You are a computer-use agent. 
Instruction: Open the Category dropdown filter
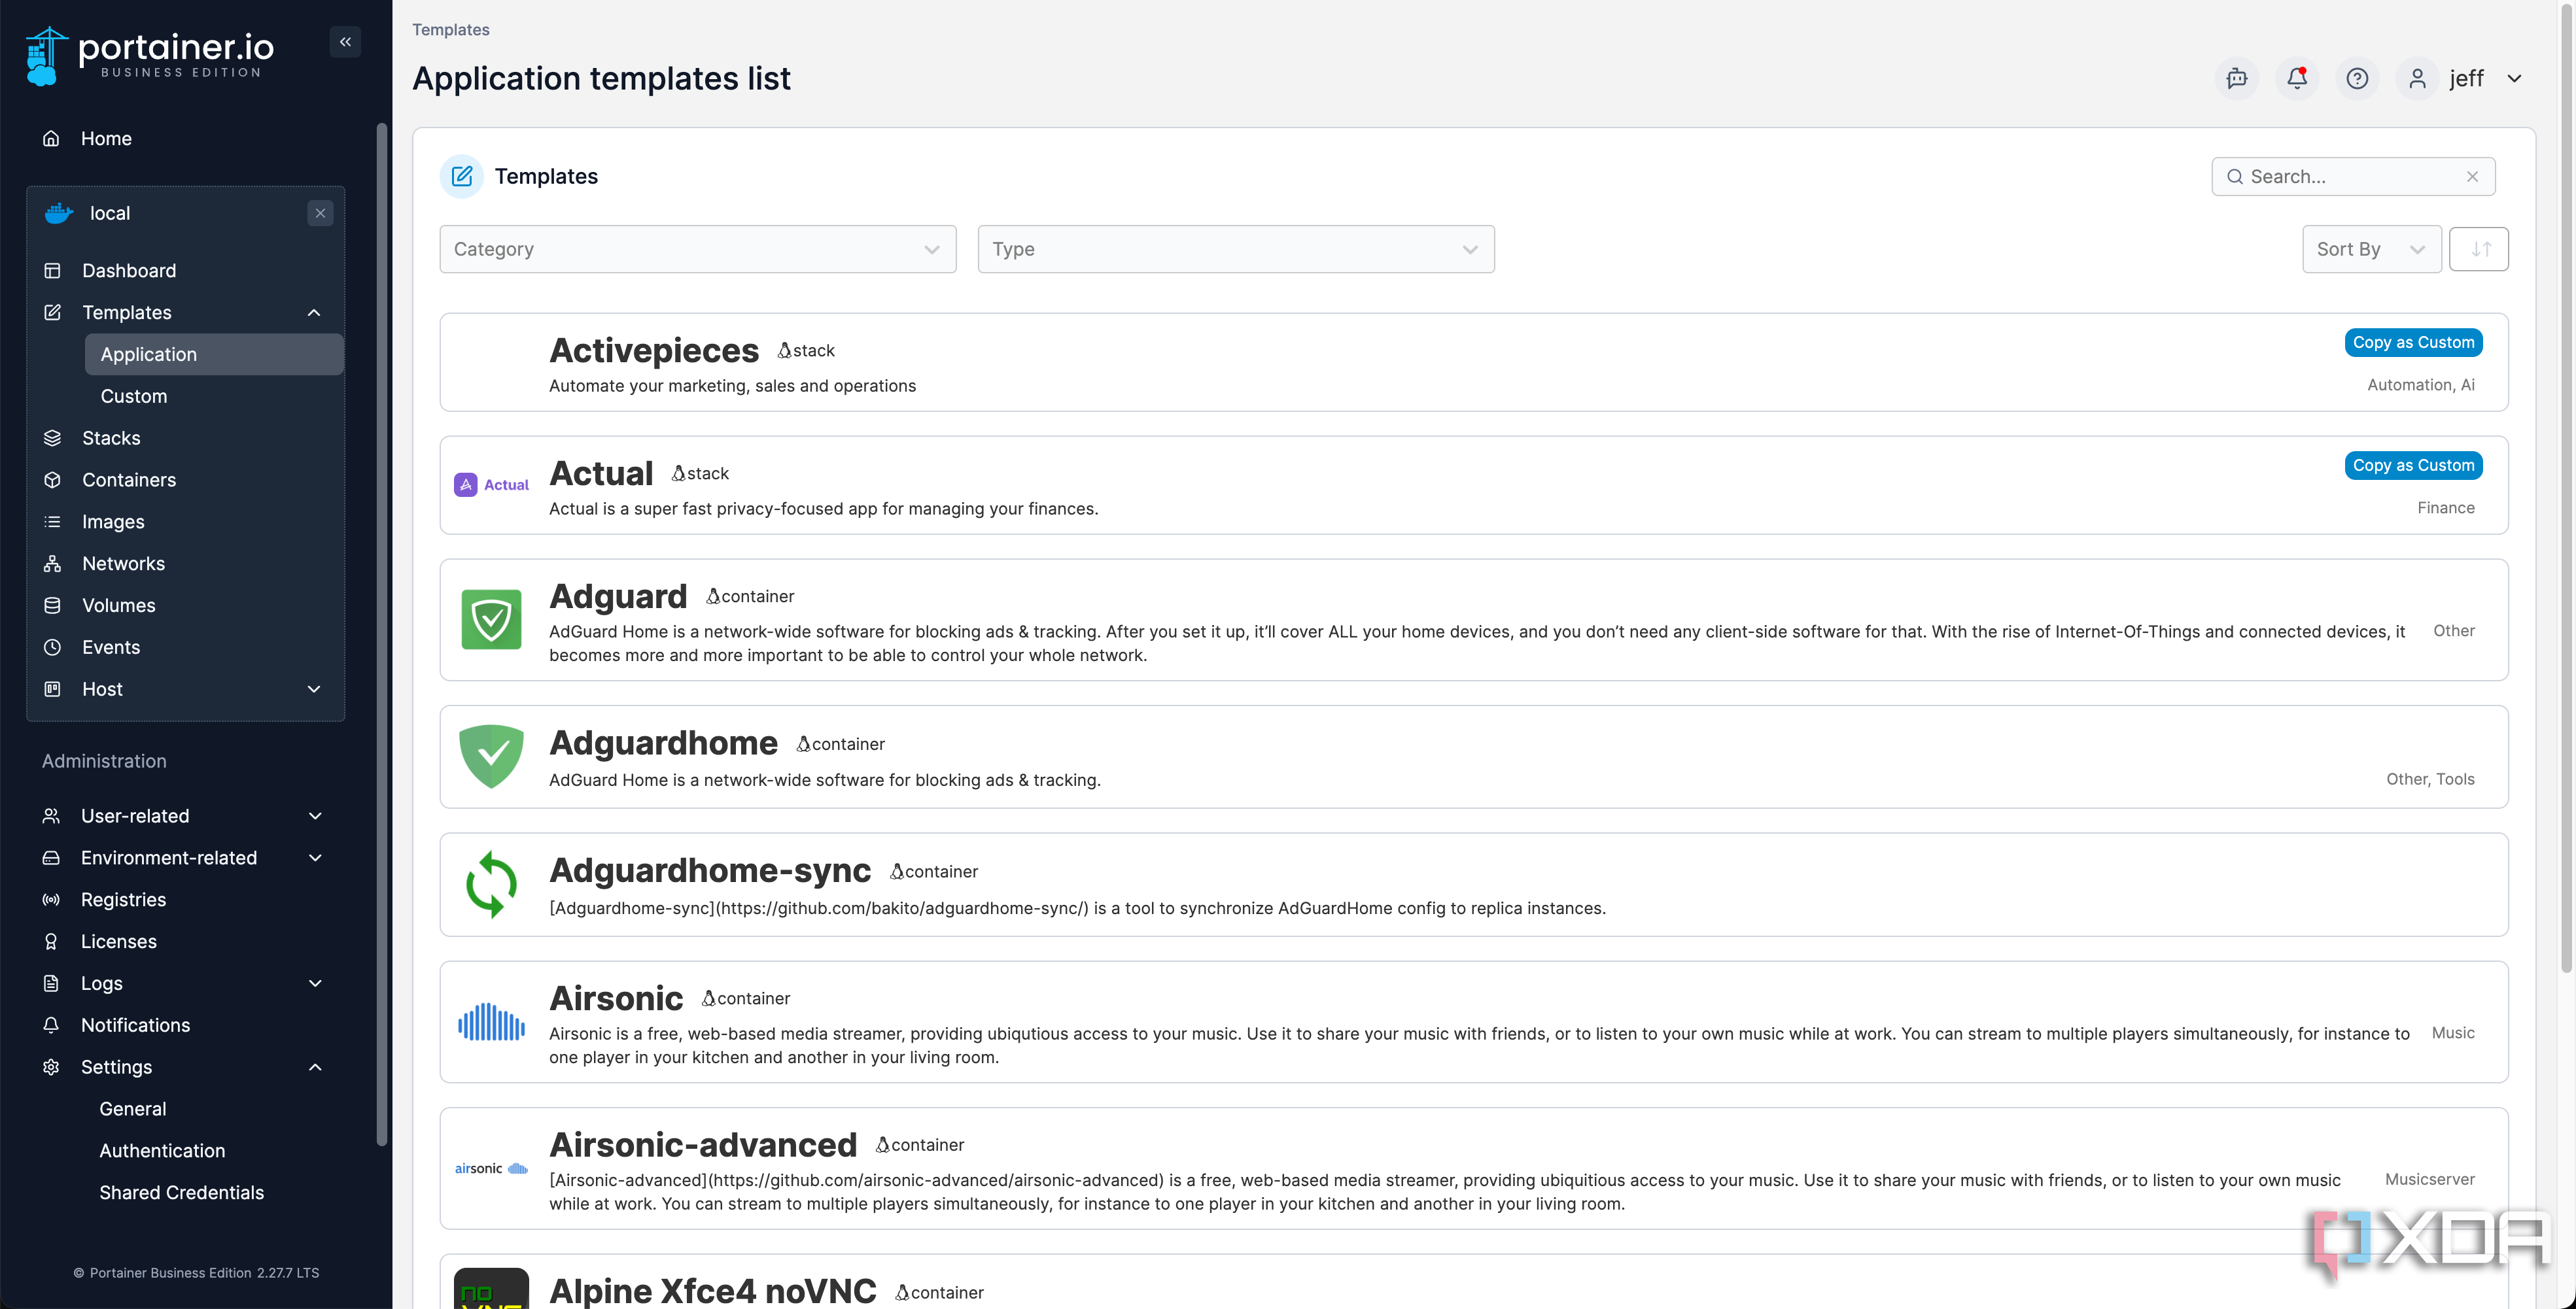(x=698, y=249)
